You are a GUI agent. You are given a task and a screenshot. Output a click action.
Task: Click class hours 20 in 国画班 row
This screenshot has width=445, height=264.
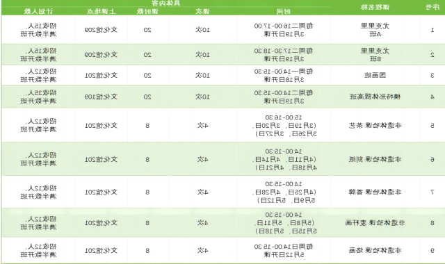point(147,76)
